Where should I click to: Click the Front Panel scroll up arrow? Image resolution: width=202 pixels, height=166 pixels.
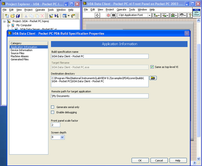[199, 20]
